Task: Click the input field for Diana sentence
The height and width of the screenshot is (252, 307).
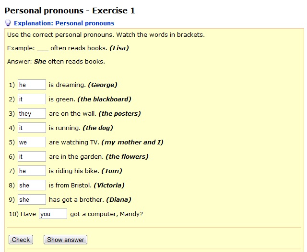Action: click(32, 199)
